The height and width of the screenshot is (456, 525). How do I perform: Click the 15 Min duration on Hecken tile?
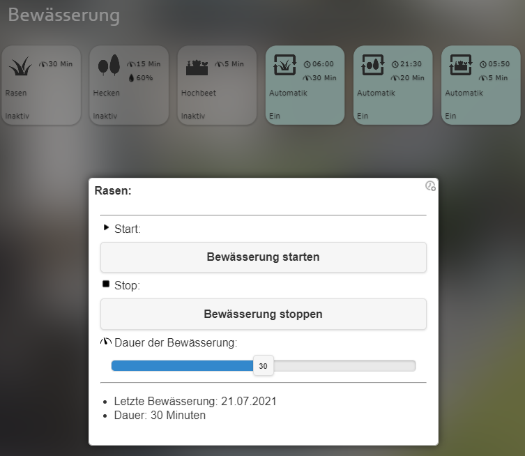click(149, 64)
